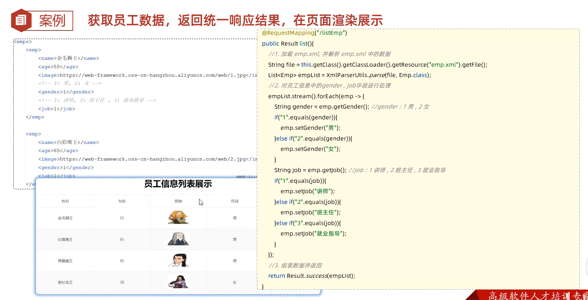This screenshot has height=300, width=588.
Task: Click the return Result.success(empList) line
Action: click(x=311, y=276)
